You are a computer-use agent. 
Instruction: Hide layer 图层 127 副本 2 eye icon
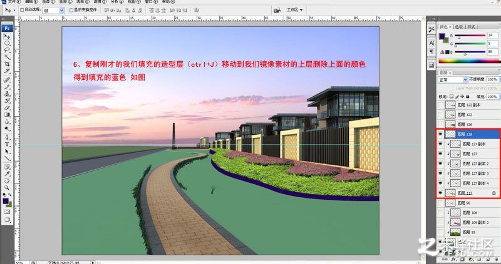click(441, 164)
